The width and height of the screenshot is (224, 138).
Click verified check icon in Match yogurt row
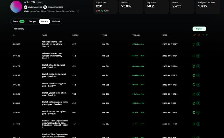click(x=194, y=94)
